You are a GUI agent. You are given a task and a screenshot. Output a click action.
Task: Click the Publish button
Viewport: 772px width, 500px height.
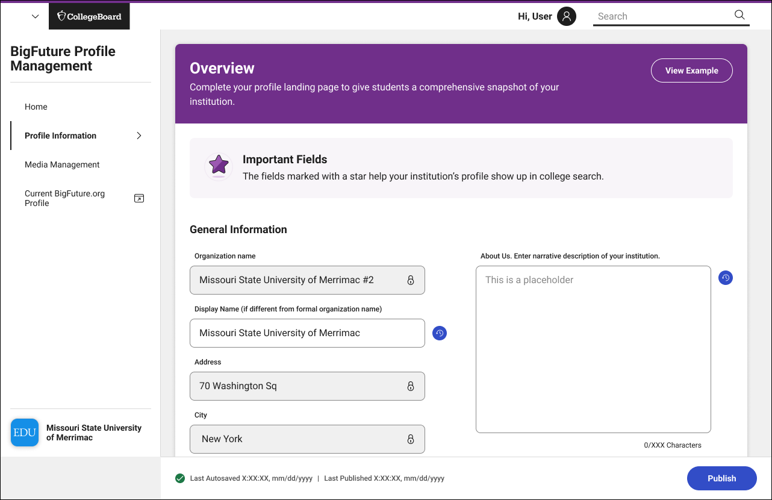[722, 478]
